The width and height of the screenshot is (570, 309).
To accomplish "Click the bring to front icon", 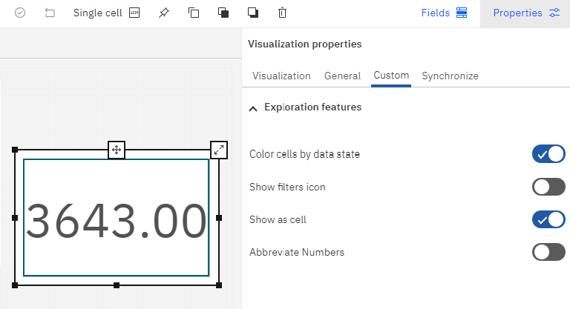I will coord(223,13).
